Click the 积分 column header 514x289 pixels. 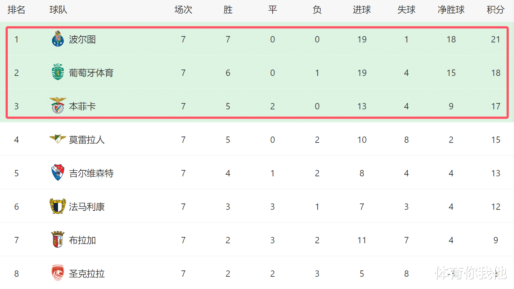[495, 10]
